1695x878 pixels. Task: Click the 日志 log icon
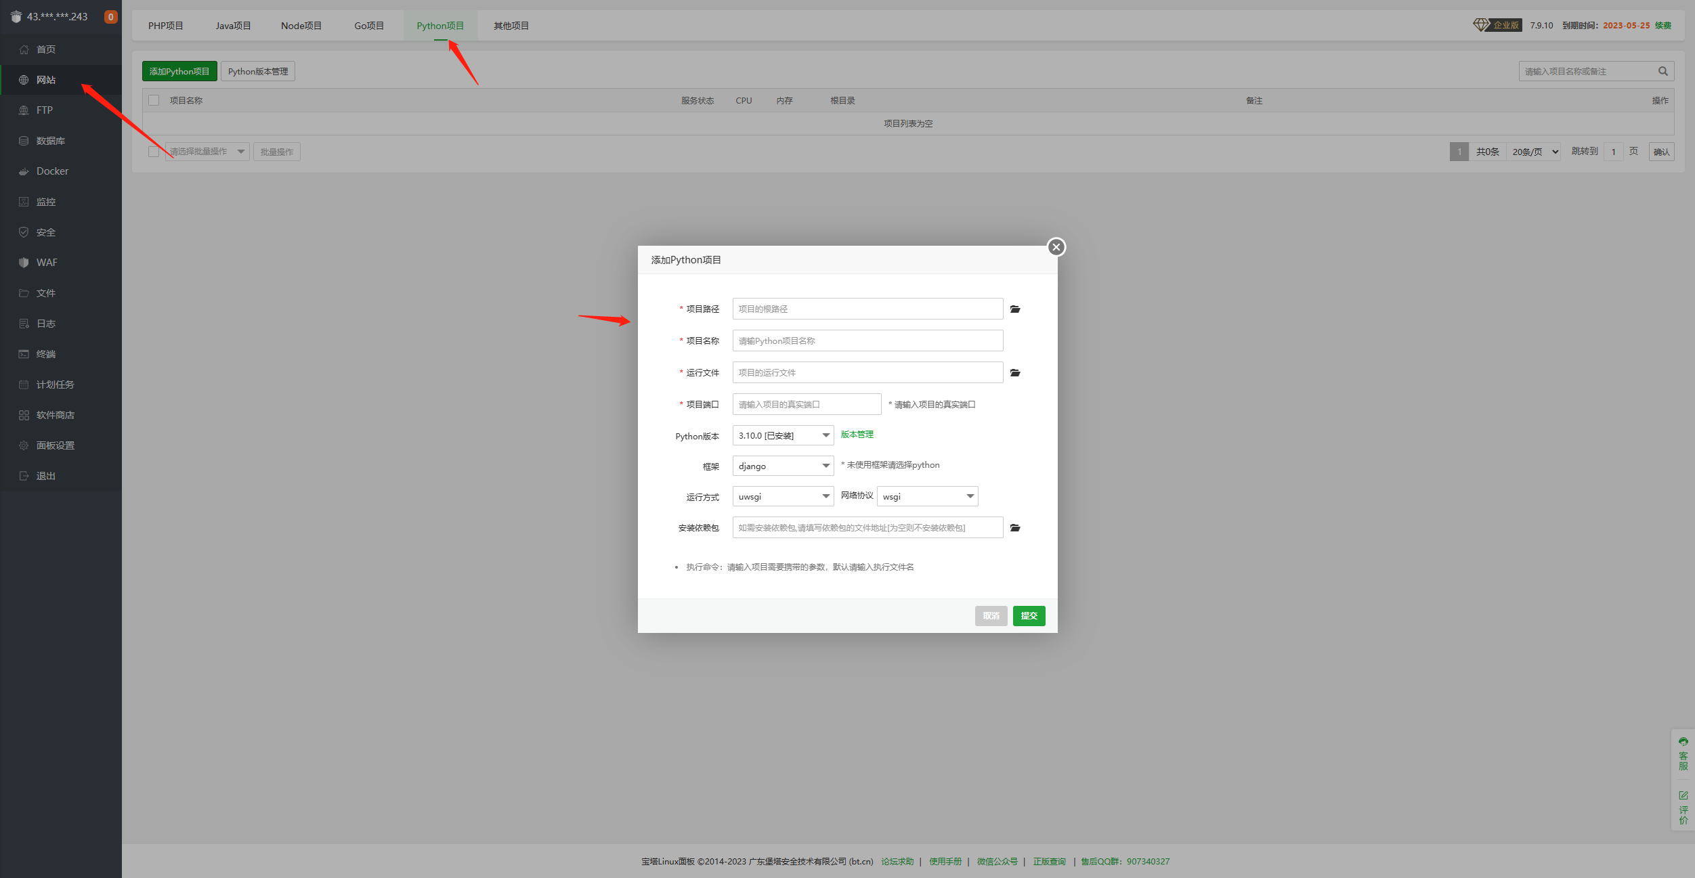pos(24,324)
